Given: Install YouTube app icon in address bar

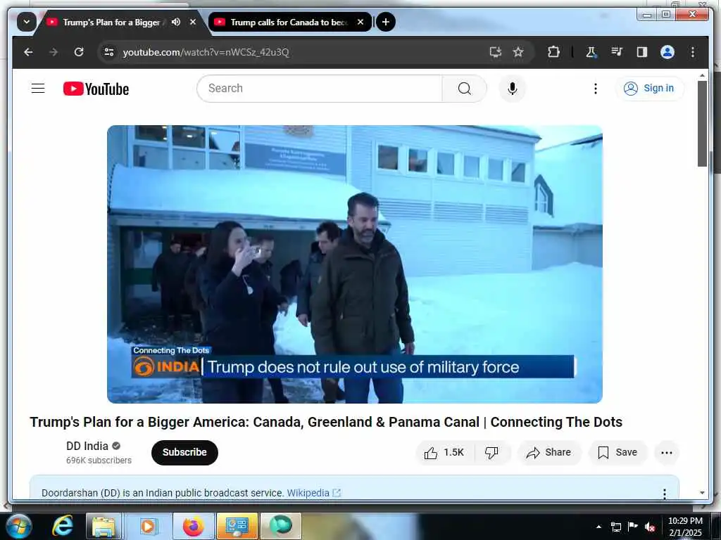Looking at the screenshot, I should (x=495, y=52).
